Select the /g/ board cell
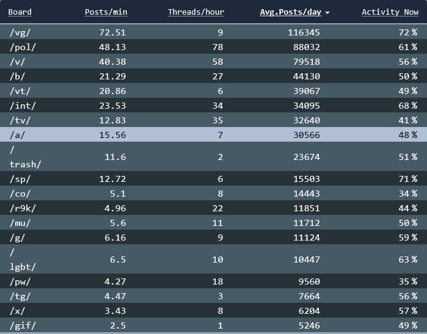Screen dimensions: 427x334 coord(17,238)
